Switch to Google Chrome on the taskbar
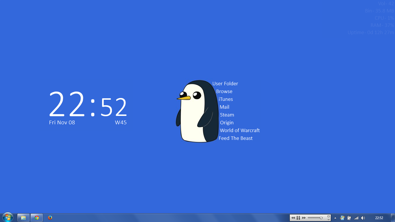 point(37,218)
